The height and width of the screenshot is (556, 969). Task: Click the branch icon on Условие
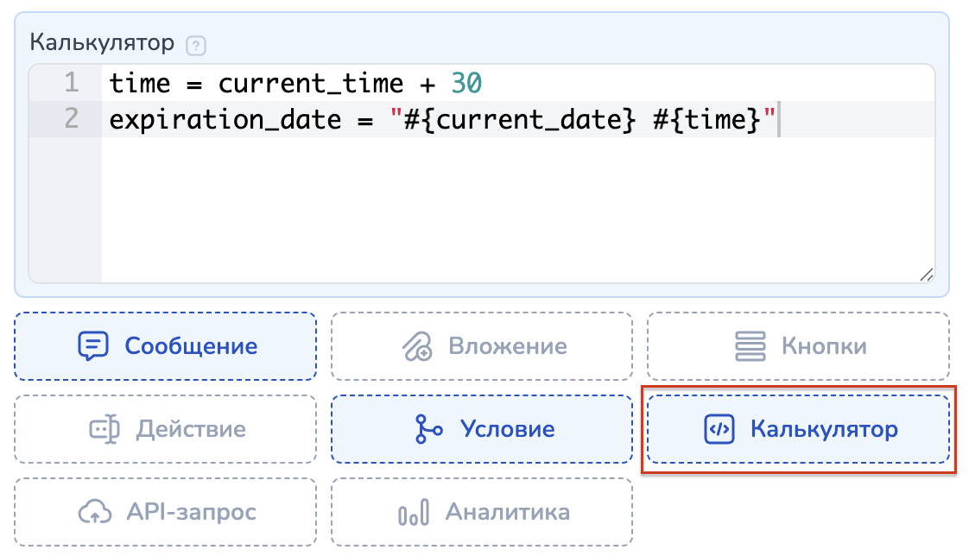(428, 429)
